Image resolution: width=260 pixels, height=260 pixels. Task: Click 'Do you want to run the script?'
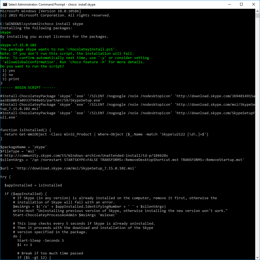[32, 66]
